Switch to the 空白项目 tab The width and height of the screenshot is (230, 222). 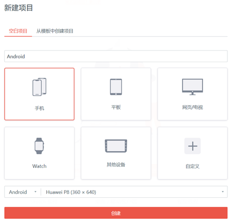(18, 31)
